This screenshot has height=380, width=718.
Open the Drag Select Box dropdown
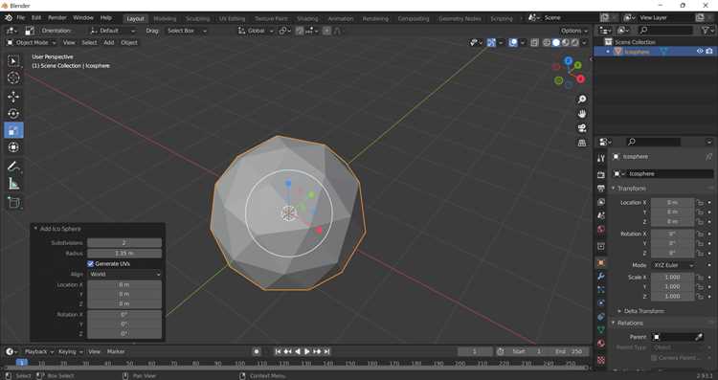click(x=187, y=31)
